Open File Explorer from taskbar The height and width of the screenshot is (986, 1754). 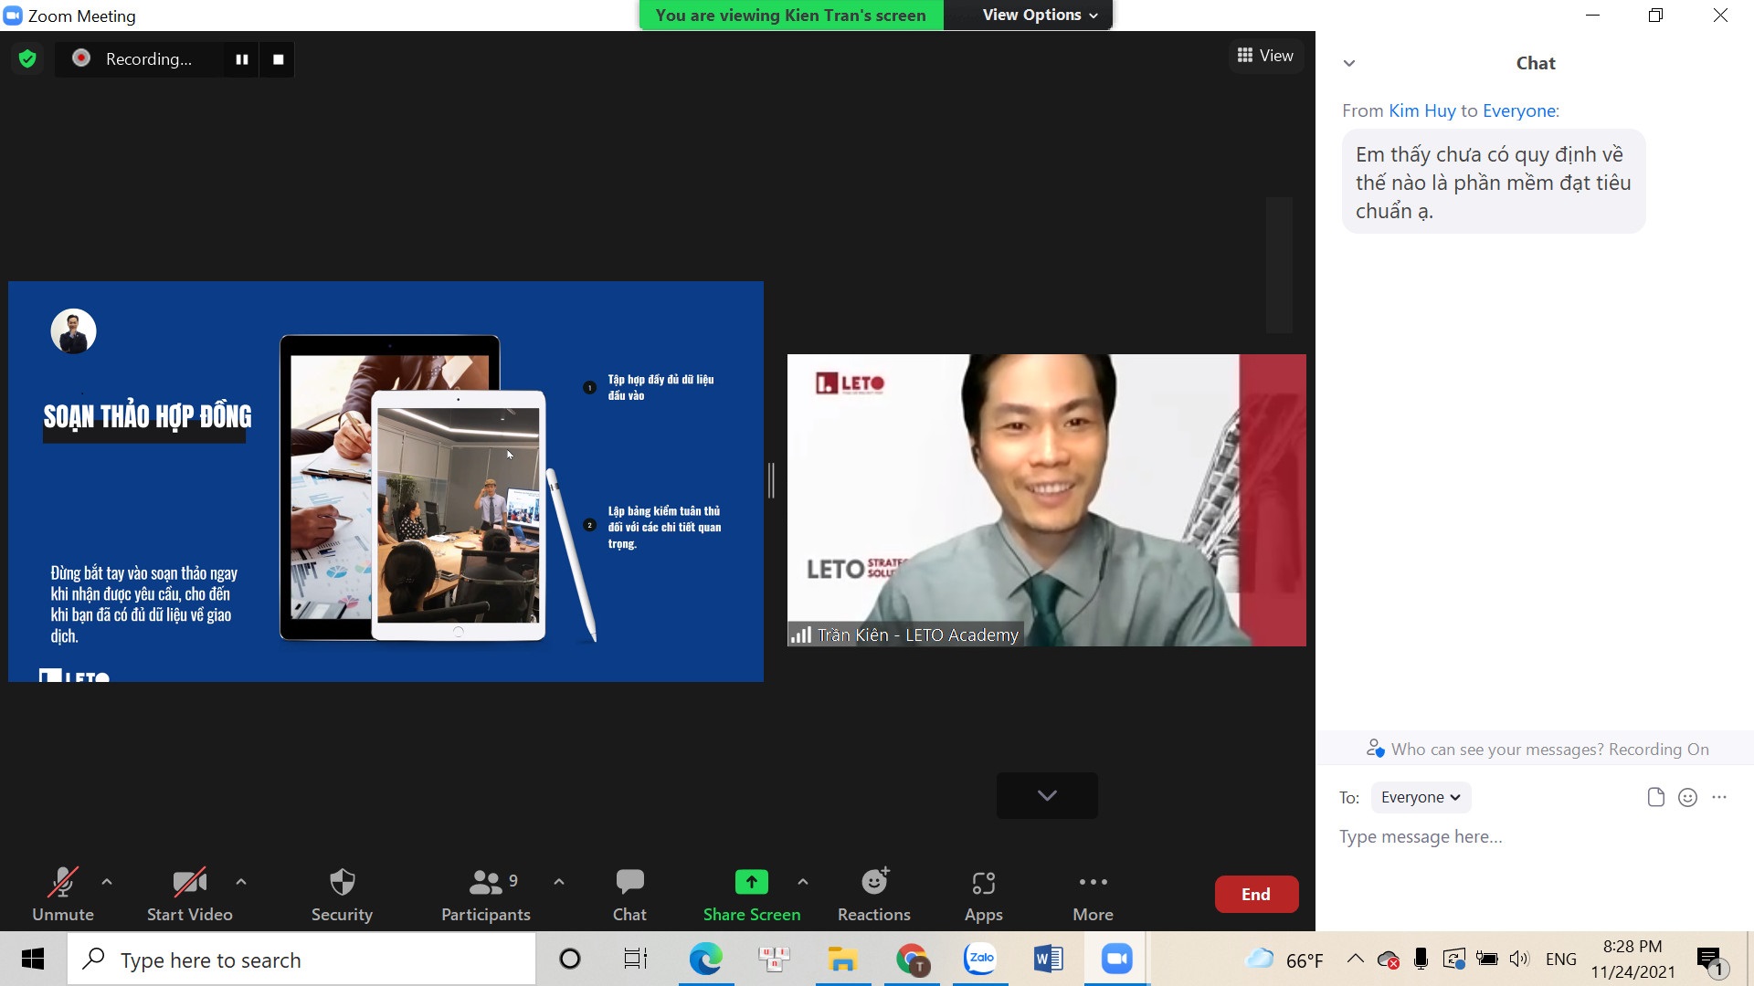(841, 959)
